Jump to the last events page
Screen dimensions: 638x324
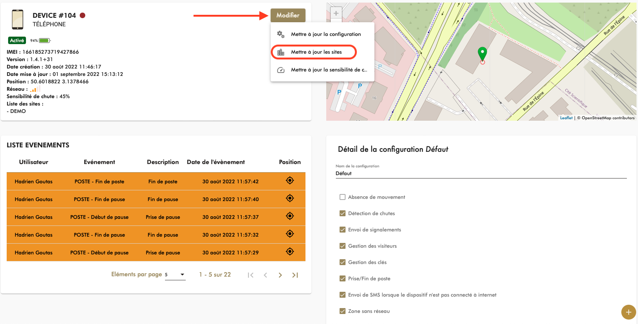[295, 275]
